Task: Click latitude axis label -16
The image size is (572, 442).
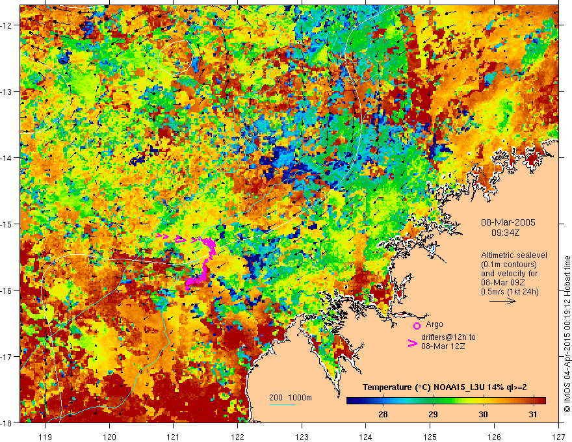Action: pos(6,291)
